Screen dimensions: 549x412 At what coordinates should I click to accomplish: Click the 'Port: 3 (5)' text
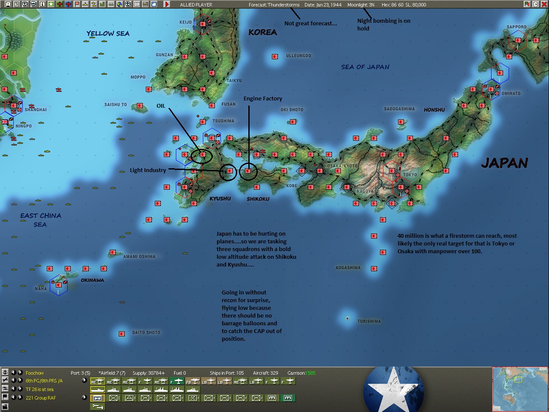(80, 373)
